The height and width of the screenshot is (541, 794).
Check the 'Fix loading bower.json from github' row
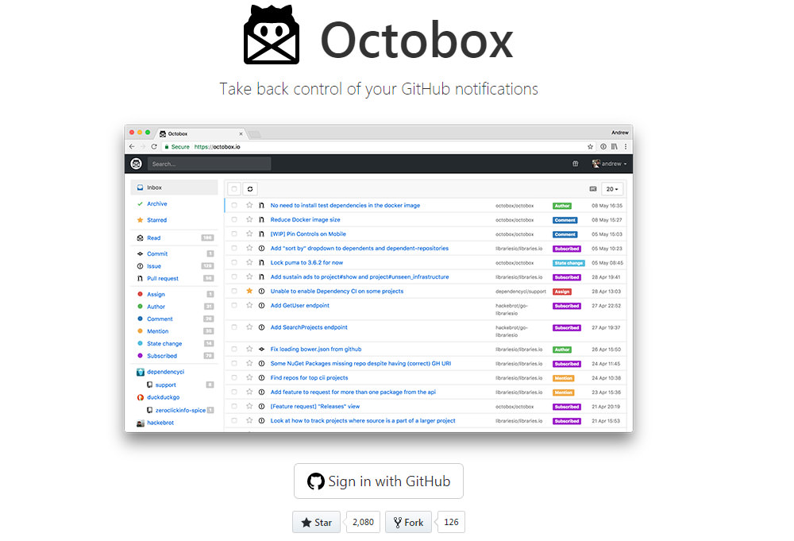tap(234, 349)
